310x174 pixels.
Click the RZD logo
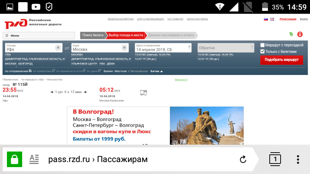pyautogui.click(x=16, y=24)
